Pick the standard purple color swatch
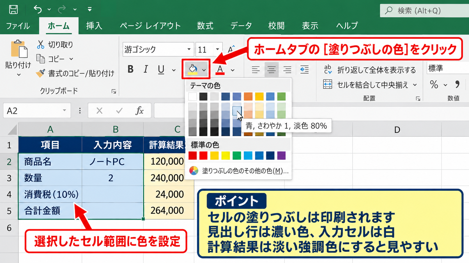The image size is (469, 263). coord(281,155)
